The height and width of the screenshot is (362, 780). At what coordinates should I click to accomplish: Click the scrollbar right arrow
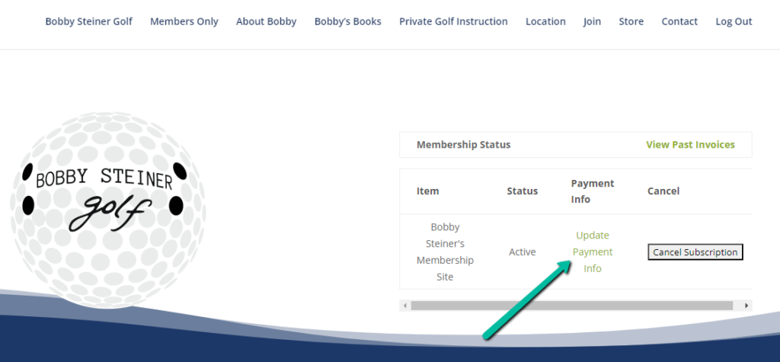[746, 306]
